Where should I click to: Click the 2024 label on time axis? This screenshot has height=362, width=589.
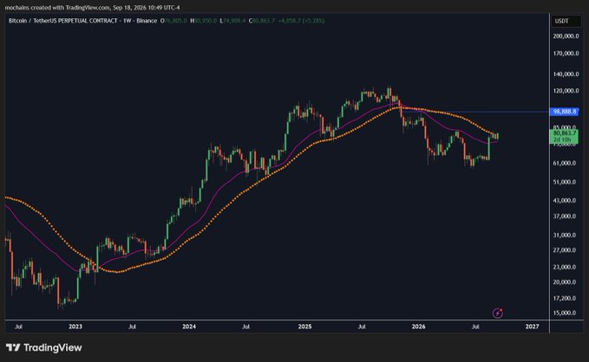189,326
